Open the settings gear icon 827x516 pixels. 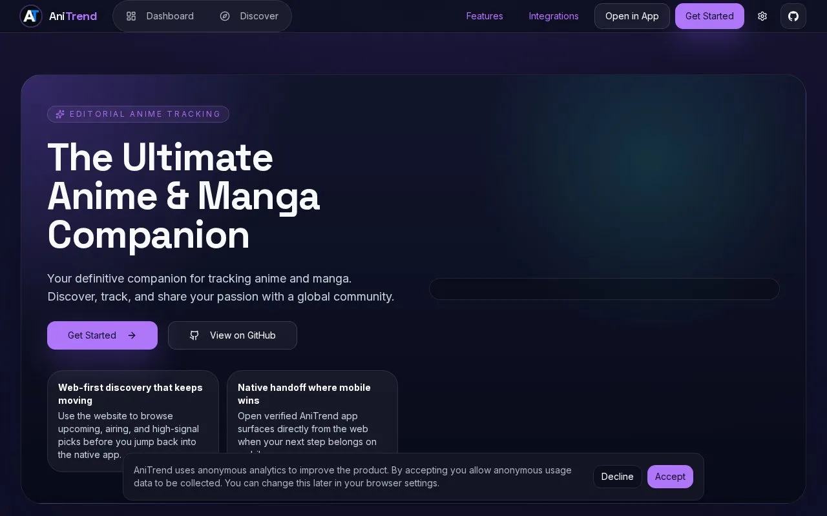click(762, 16)
